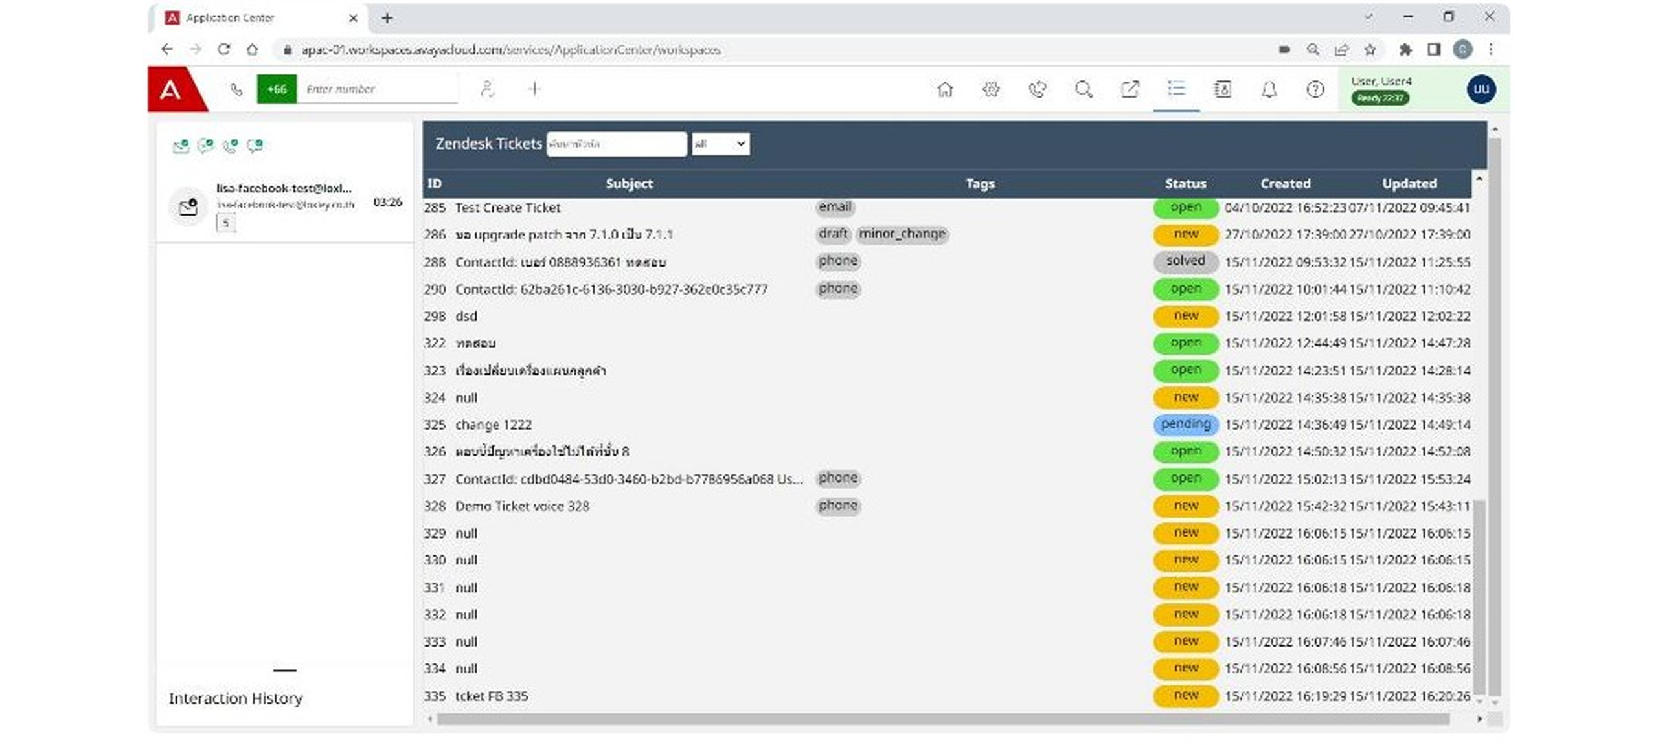This screenshot has height=745, width=1658.
Task: Click the Zendesk ticket search field
Action: 616,144
